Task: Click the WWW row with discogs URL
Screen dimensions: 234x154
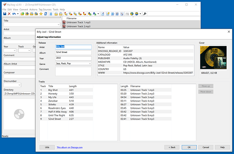Action: (x=145, y=73)
